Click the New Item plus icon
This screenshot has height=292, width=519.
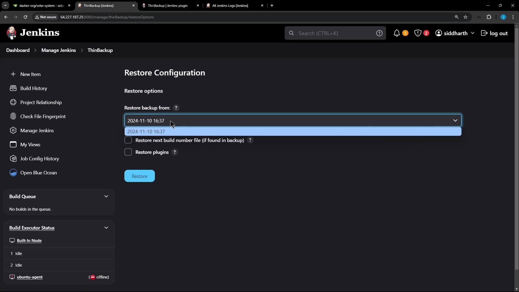13,74
